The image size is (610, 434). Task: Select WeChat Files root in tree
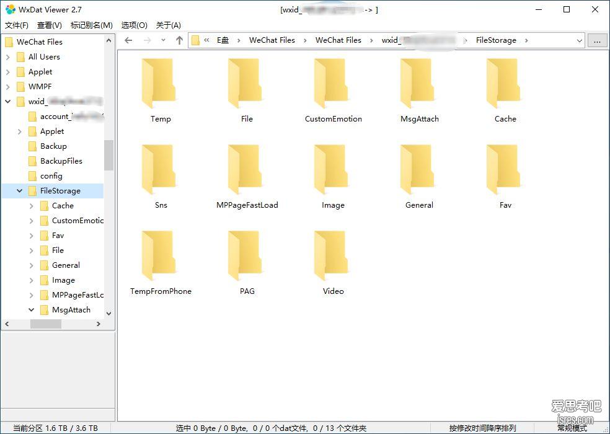(39, 42)
